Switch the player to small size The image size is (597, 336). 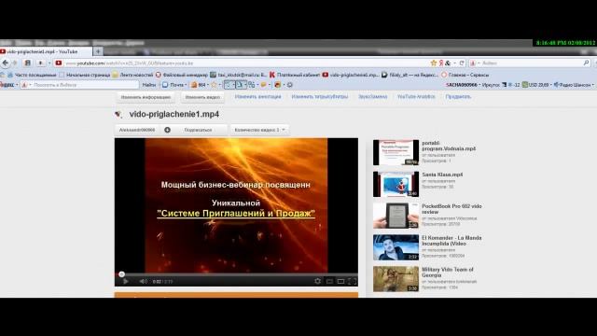click(329, 281)
